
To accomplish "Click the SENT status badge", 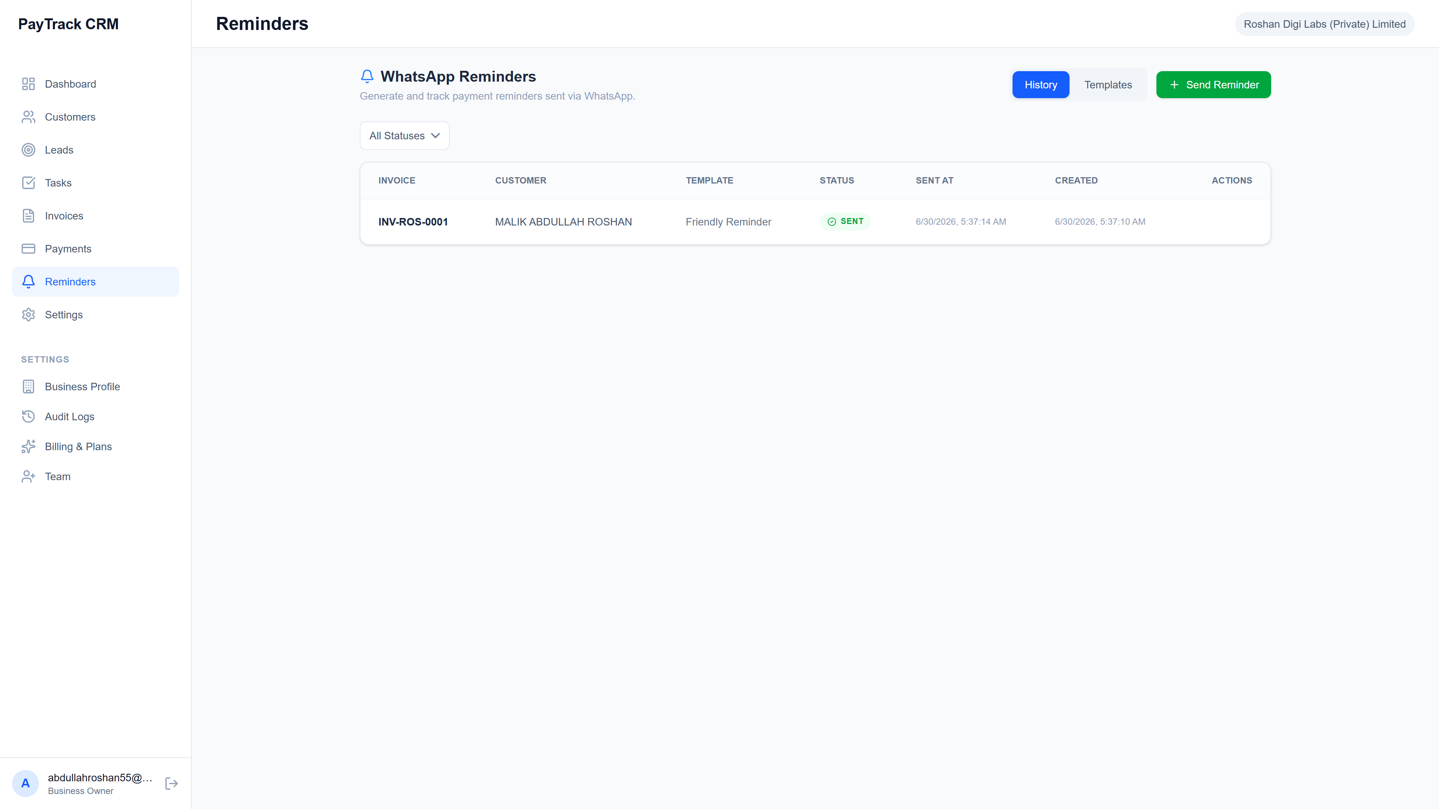I will tap(845, 222).
